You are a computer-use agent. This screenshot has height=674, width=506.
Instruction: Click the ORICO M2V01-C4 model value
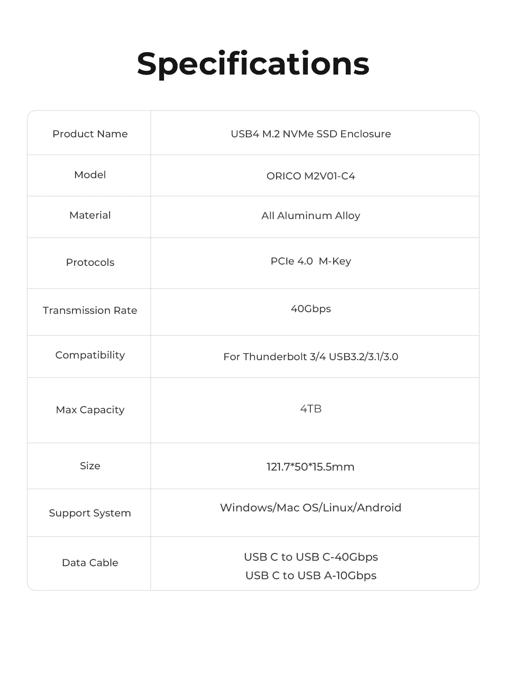coord(311,176)
